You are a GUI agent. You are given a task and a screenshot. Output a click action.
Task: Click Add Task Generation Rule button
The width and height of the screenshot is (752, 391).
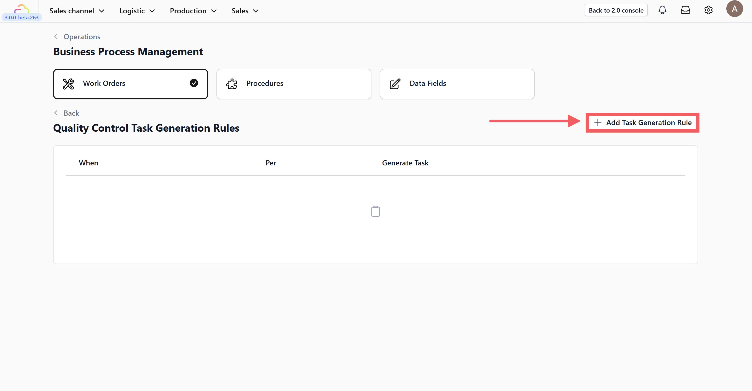coord(643,122)
